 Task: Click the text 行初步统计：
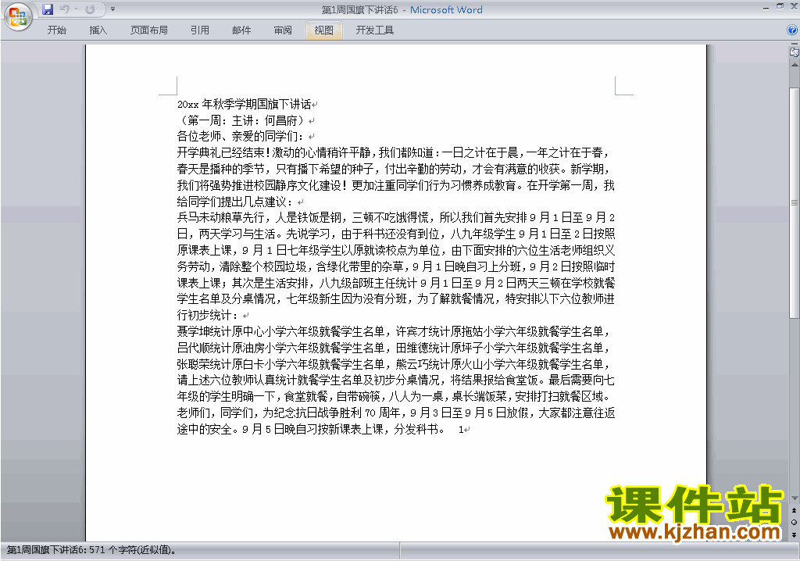point(208,316)
